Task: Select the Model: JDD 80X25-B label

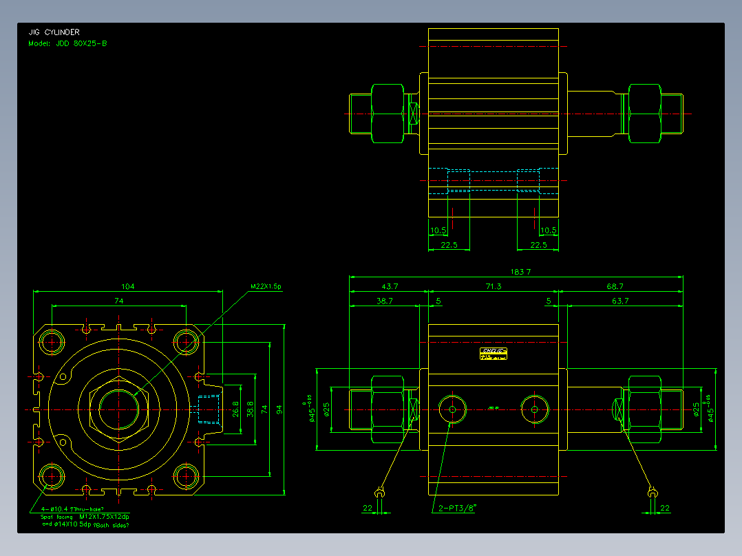Action: pos(67,43)
